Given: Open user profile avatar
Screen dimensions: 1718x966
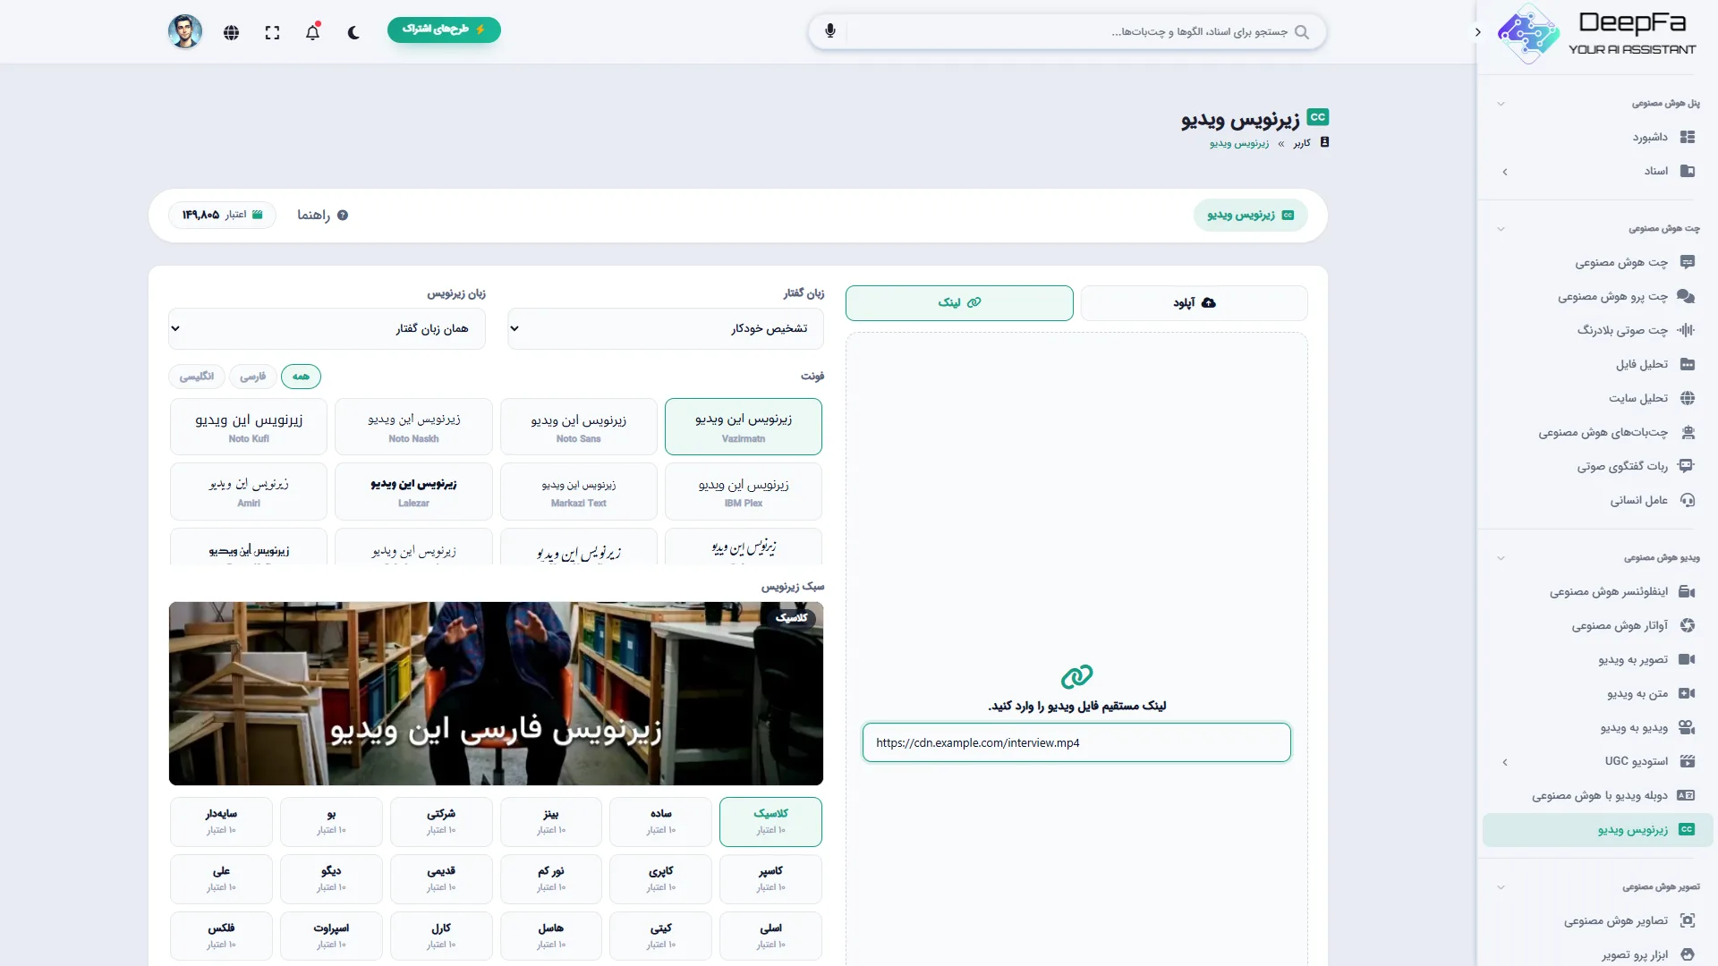Looking at the screenshot, I should click(185, 31).
